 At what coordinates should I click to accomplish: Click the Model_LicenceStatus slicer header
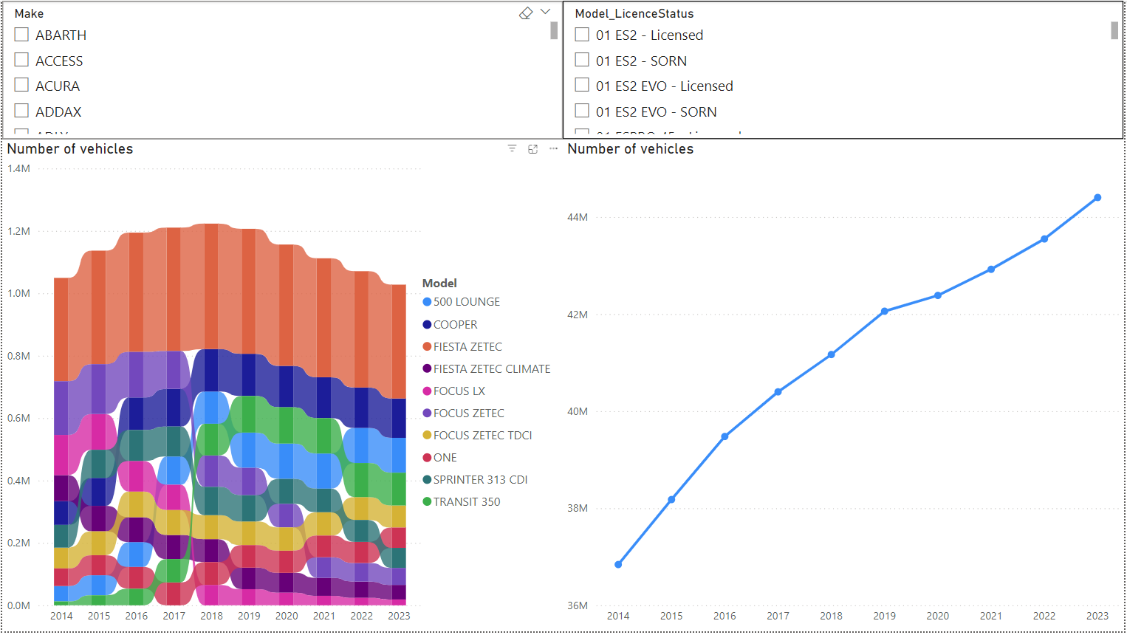634,13
